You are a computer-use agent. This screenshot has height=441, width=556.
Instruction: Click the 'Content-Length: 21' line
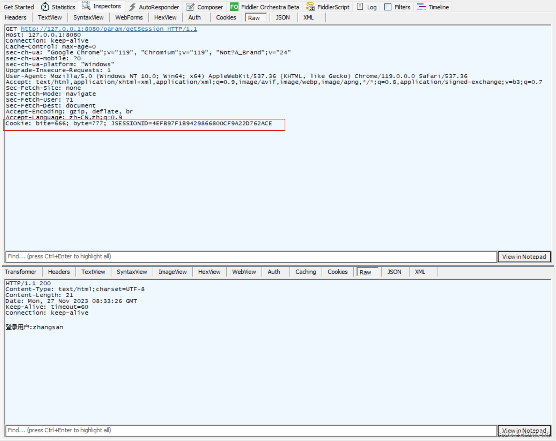click(x=39, y=295)
